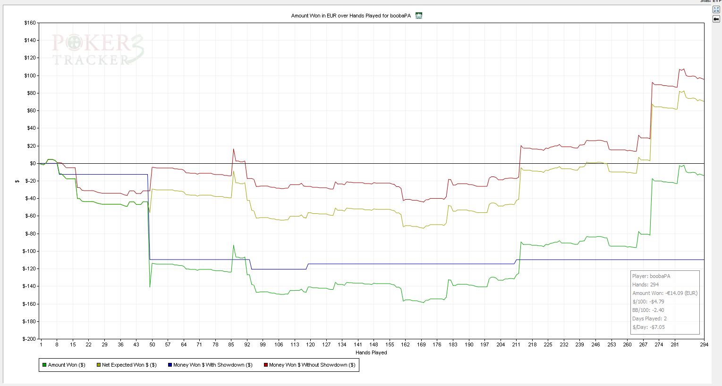
Task: Click the "$-100" y-axis tick label
Action: point(29,251)
